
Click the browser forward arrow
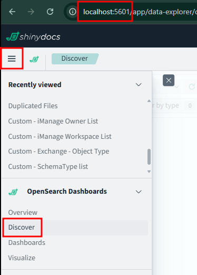(31, 12)
